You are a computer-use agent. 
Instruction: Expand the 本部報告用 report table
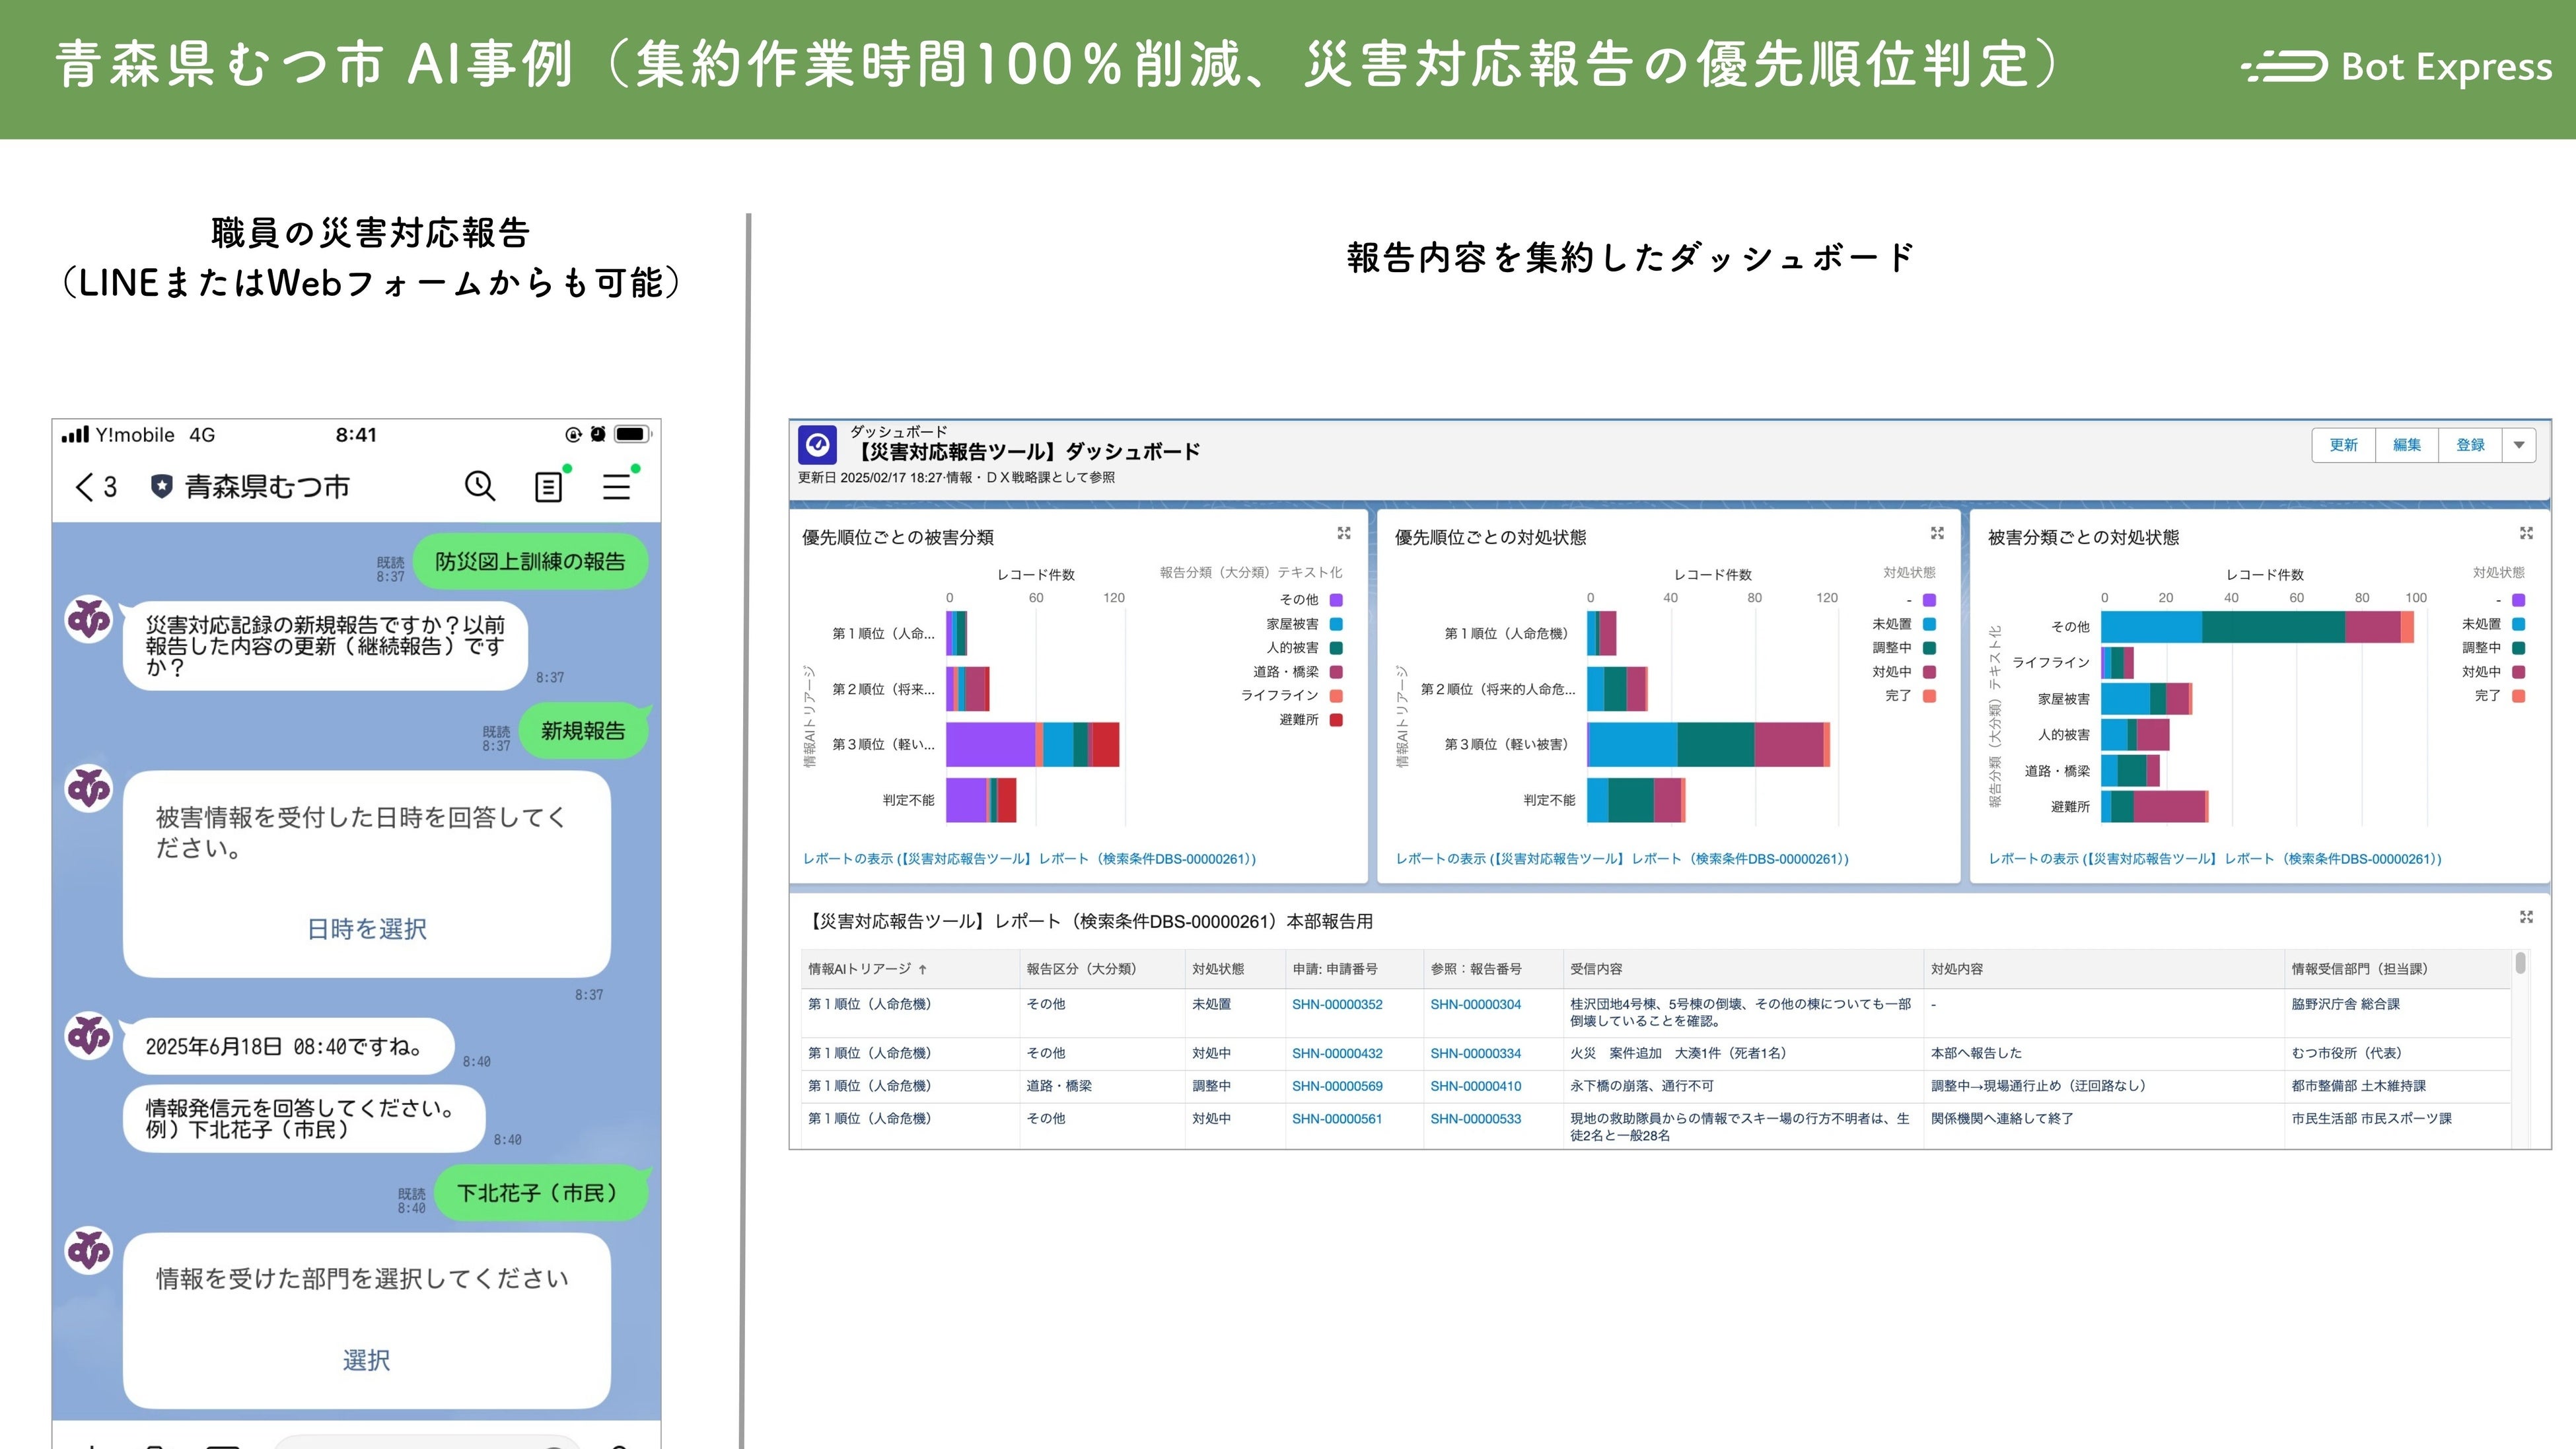pyautogui.click(x=2526, y=917)
